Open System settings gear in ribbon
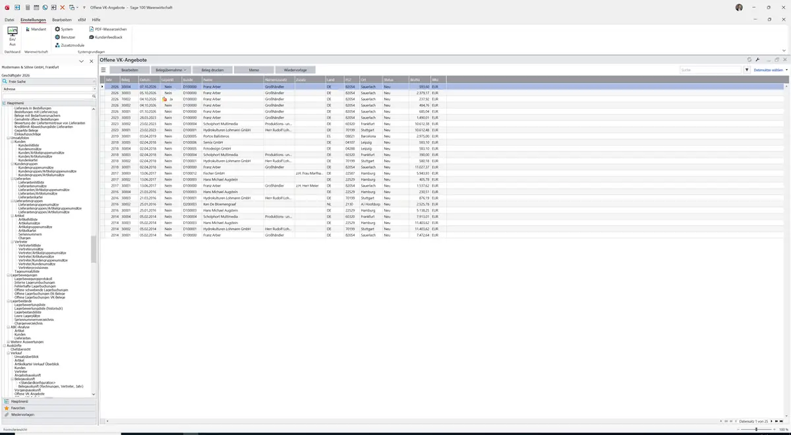The width and height of the screenshot is (791, 435). point(64,29)
